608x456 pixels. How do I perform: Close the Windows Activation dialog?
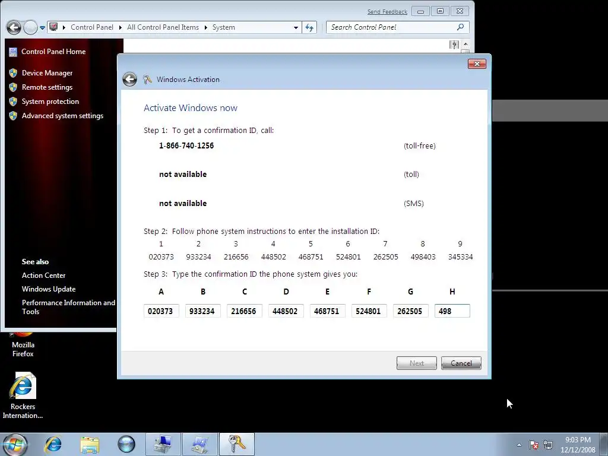(477, 64)
